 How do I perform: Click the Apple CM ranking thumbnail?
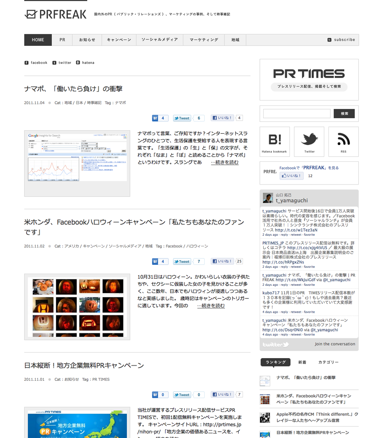coord(265,417)
